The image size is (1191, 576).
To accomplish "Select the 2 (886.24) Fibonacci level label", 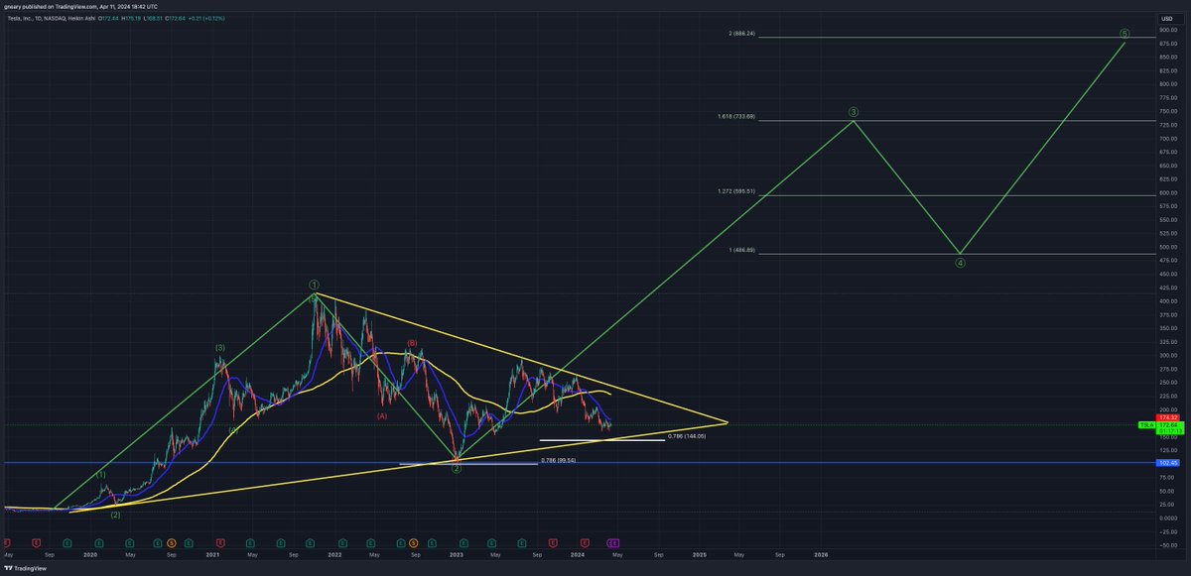I will (741, 34).
